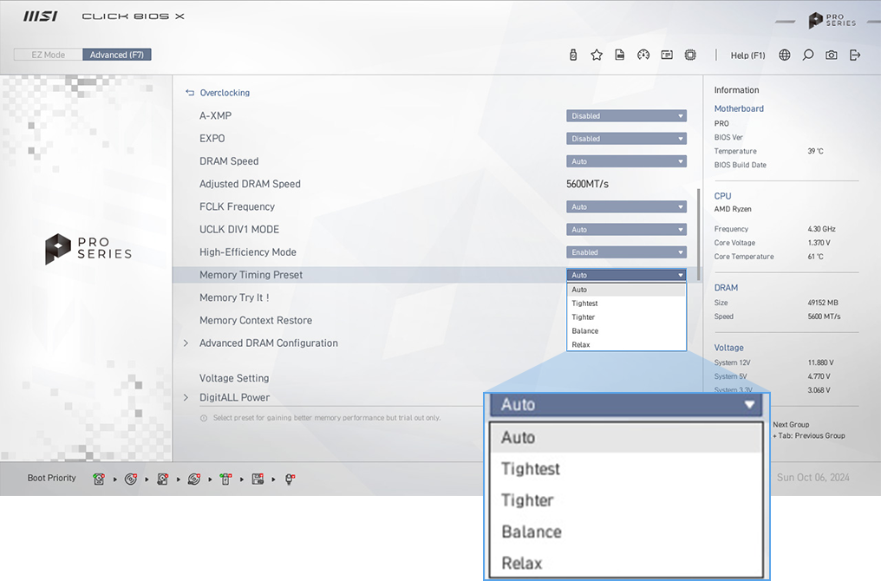Click the star Favorites icon
881x581 pixels.
597,55
